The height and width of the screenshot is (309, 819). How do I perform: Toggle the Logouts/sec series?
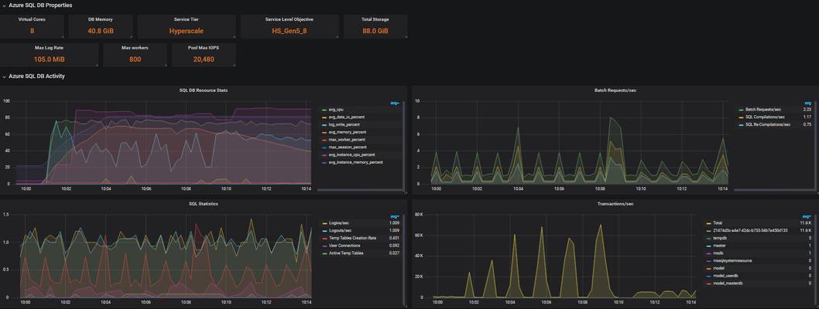coord(341,230)
